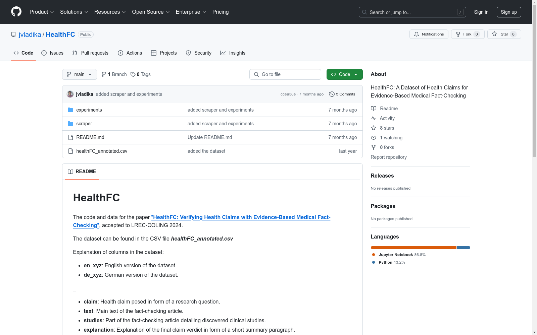The width and height of the screenshot is (537, 335).
Task: Click the page vertical scrollbar
Action: tap(534, 80)
